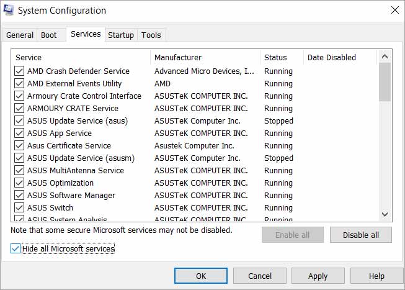Sort by the Manufacturer column header
This screenshot has width=405, height=290.
pos(205,57)
